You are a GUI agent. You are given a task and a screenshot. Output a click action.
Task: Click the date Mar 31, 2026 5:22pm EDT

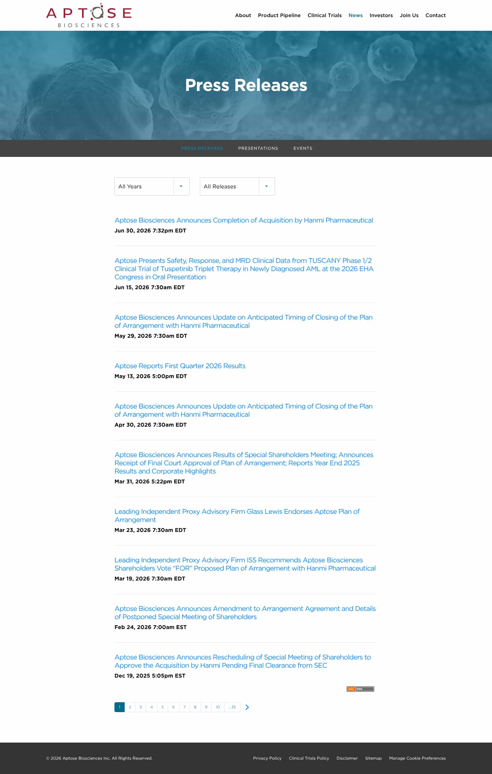(x=150, y=482)
